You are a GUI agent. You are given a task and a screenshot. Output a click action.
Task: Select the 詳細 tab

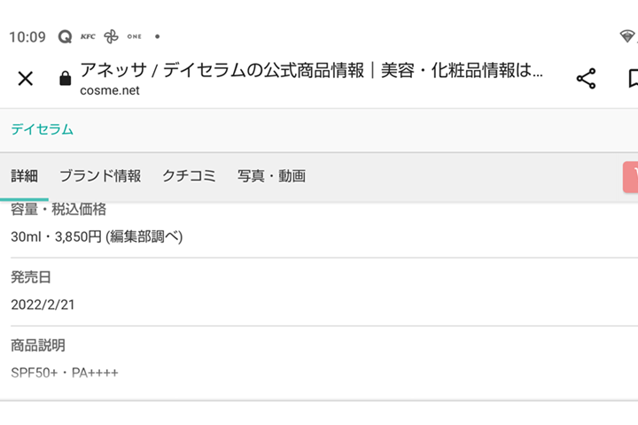click(x=24, y=176)
